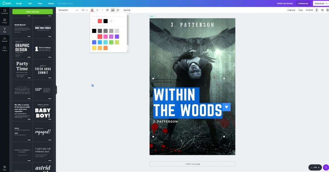Image resolution: width=329 pixels, height=172 pixels.
Task: Open the Folders sidebar panel
Action: click(x=4, y=49)
